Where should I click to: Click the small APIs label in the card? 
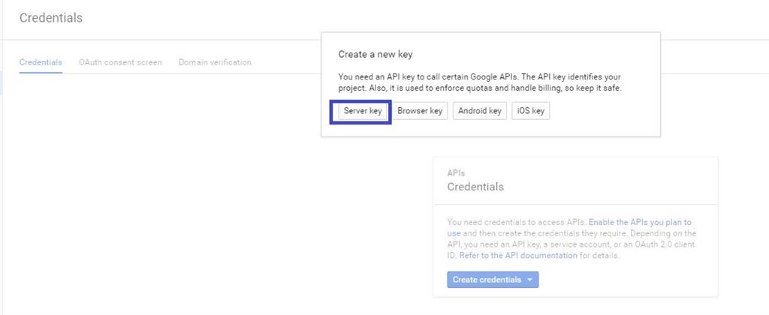click(456, 172)
